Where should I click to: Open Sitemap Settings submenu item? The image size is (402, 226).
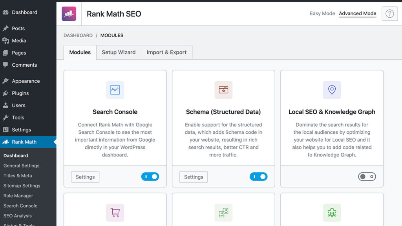[x=22, y=186]
